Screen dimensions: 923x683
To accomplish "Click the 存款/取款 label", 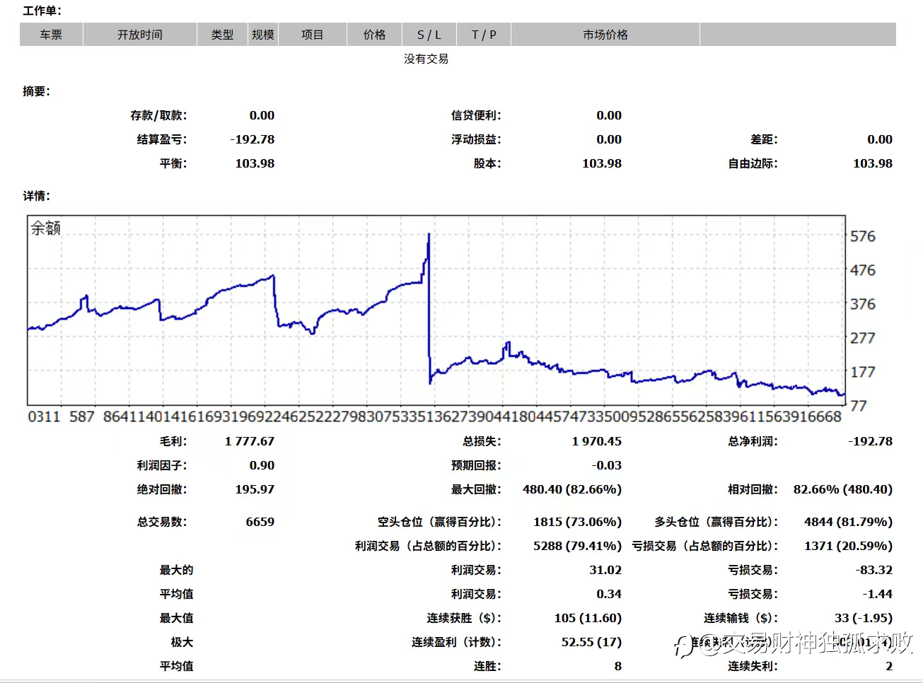I will pyautogui.click(x=158, y=115).
